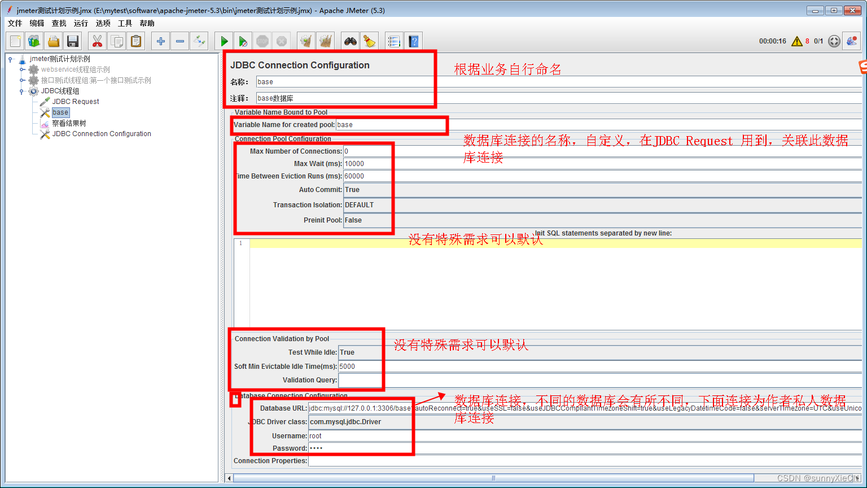Open the JDBC Driver class combo box
This screenshot has height=488, width=867.
point(585,422)
